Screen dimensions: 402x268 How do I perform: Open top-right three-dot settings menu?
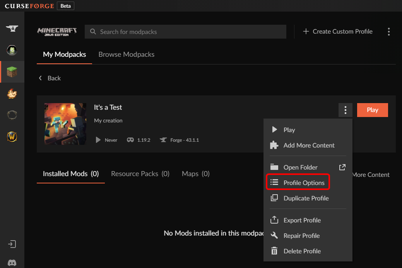click(x=389, y=32)
